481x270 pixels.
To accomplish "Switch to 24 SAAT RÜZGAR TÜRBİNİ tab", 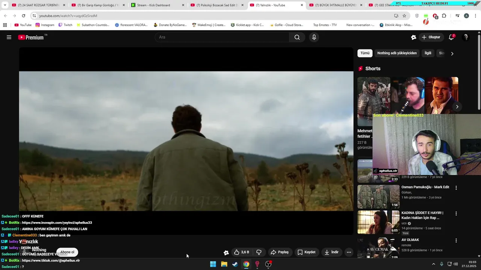I will (38, 5).
